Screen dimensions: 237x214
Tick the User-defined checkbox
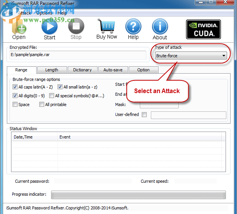pyautogui.click(x=144, y=114)
